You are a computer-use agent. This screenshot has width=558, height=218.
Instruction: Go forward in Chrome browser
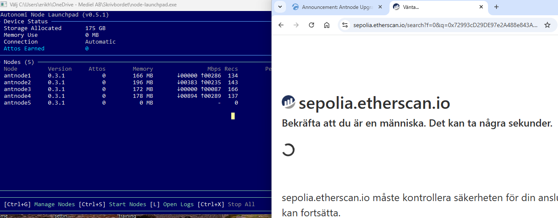[x=296, y=25]
